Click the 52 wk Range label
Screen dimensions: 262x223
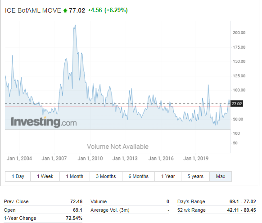(191, 210)
